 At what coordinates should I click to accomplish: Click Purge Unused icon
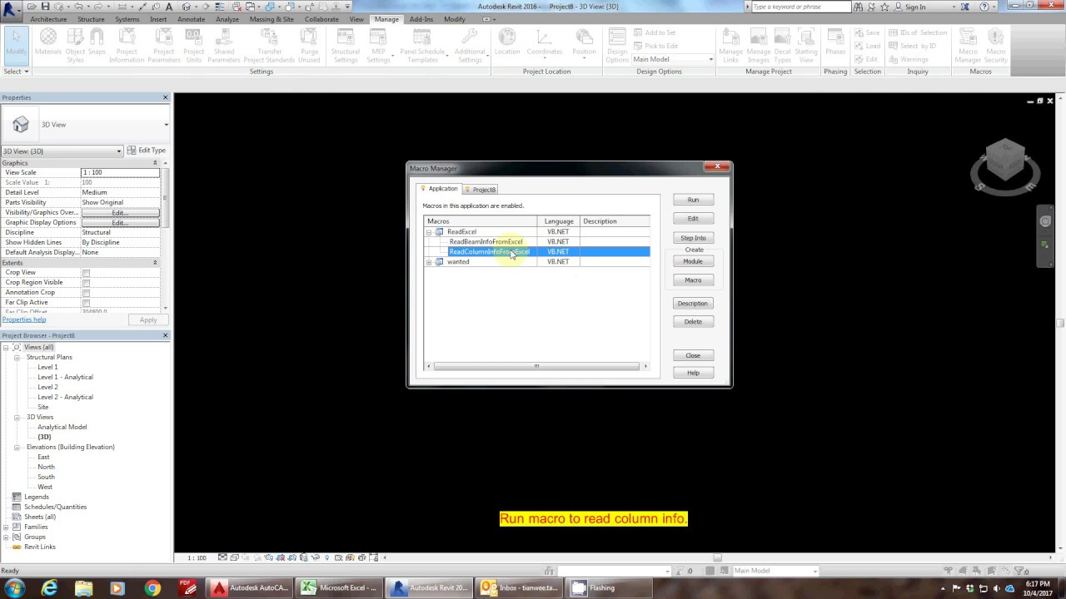coord(309,44)
